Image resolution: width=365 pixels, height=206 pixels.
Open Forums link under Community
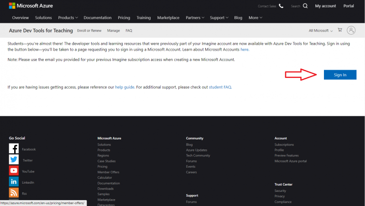click(191, 161)
